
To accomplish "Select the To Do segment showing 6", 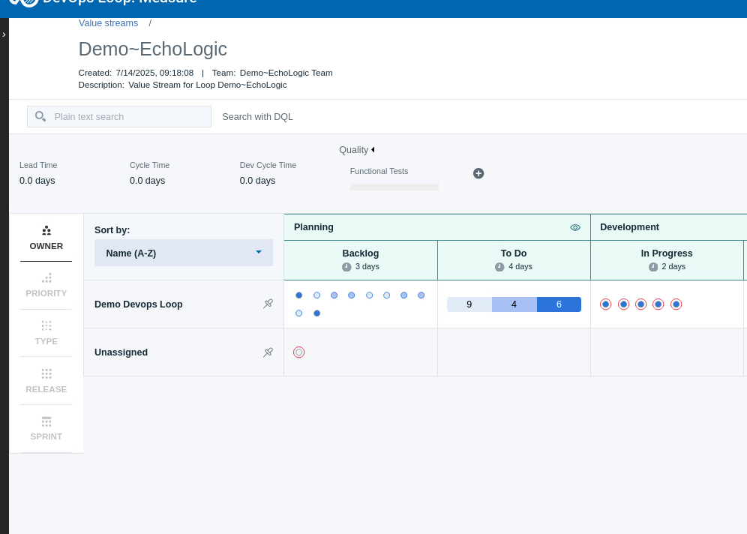I will click(559, 304).
